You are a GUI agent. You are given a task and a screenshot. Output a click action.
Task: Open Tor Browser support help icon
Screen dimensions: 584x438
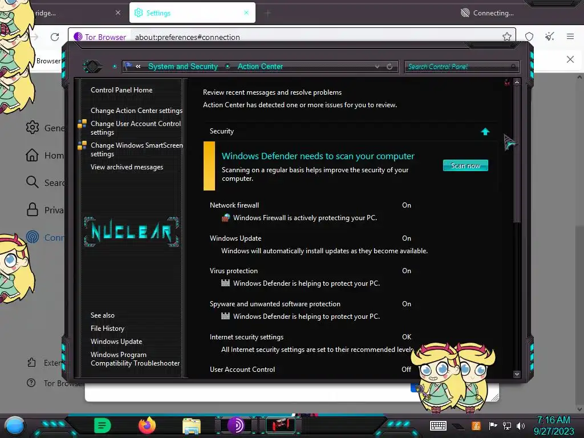pyautogui.click(x=31, y=383)
